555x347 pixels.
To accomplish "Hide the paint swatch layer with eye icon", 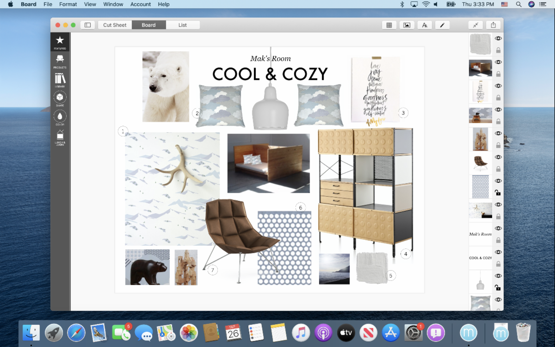I will coord(498,38).
